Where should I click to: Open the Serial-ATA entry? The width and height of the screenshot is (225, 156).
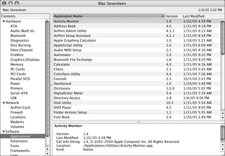pyautogui.click(x=19, y=93)
